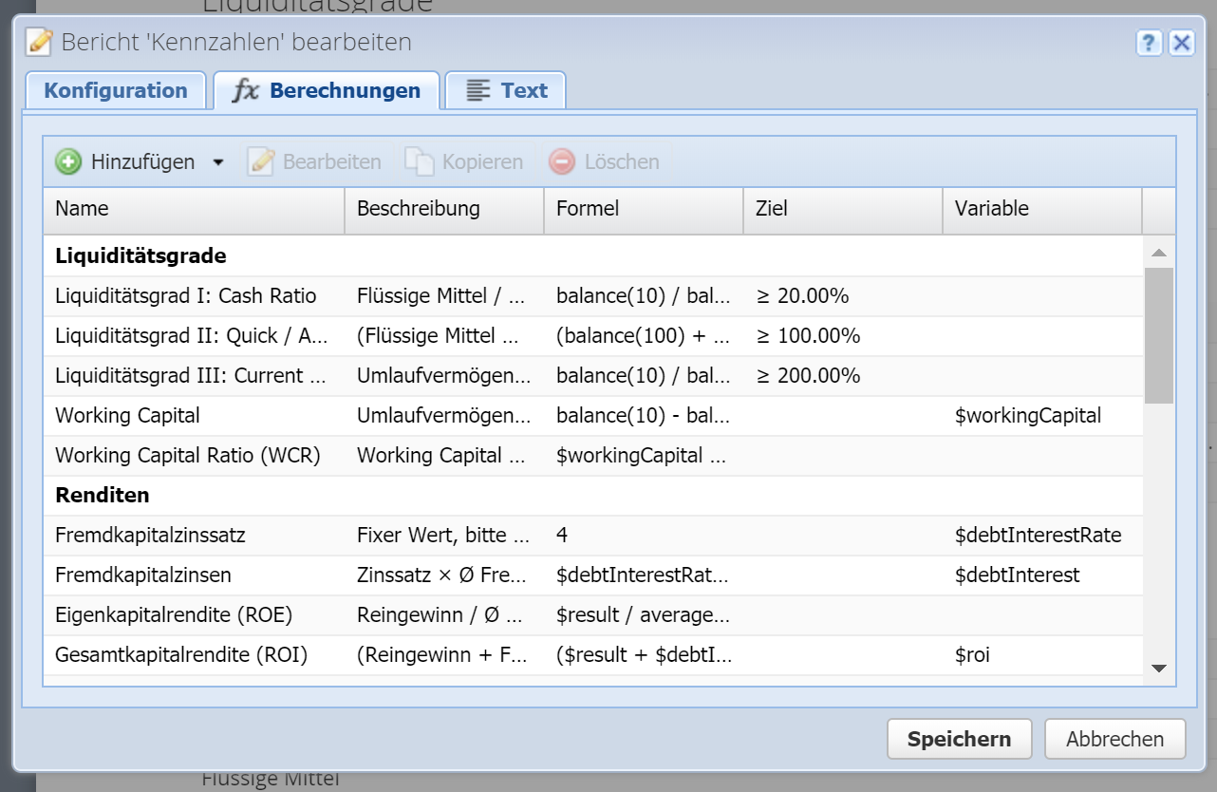Open the Hinzufügen dropdown arrow
The height and width of the screenshot is (792, 1217).
coord(218,162)
